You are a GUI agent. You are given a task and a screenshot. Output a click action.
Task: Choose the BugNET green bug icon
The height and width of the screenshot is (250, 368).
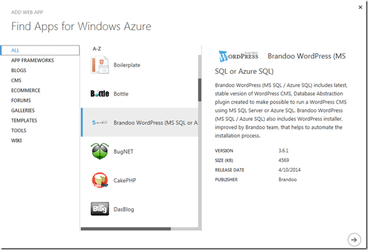pos(100,152)
